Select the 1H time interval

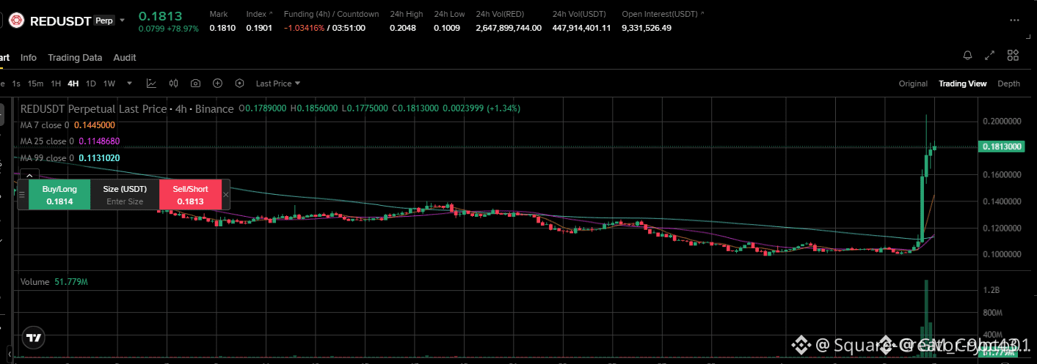(x=56, y=83)
